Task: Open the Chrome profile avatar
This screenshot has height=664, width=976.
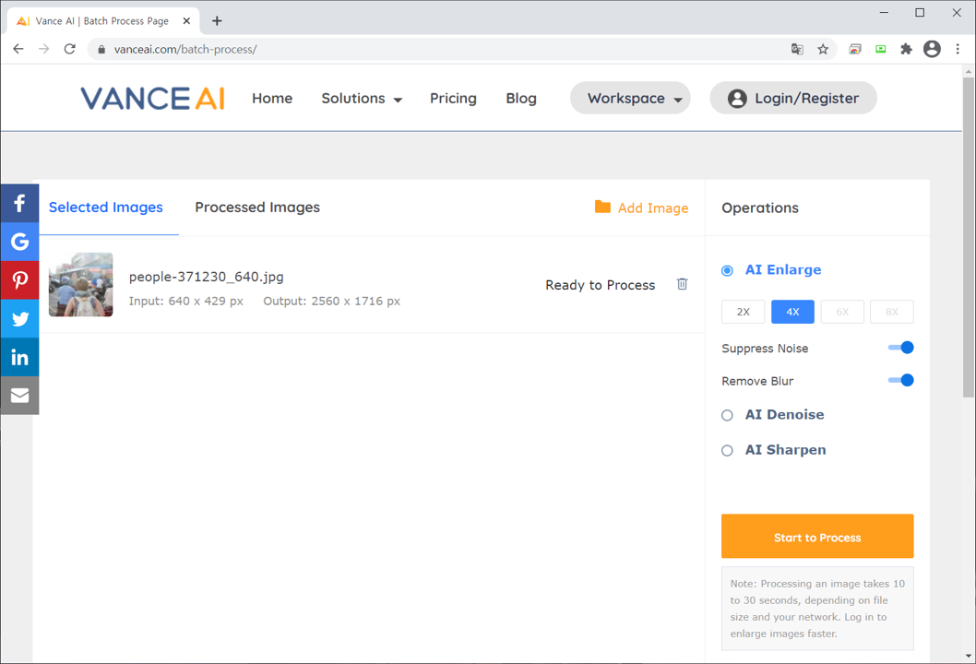Action: (x=932, y=49)
